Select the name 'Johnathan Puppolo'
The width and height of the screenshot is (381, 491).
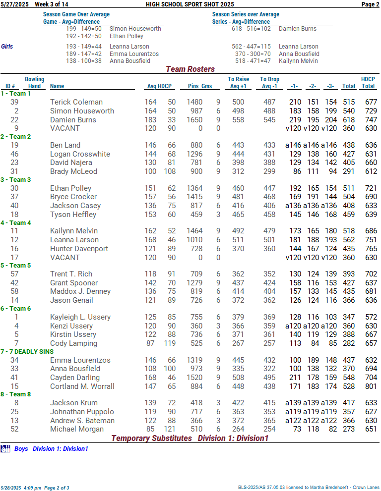[82, 412]
